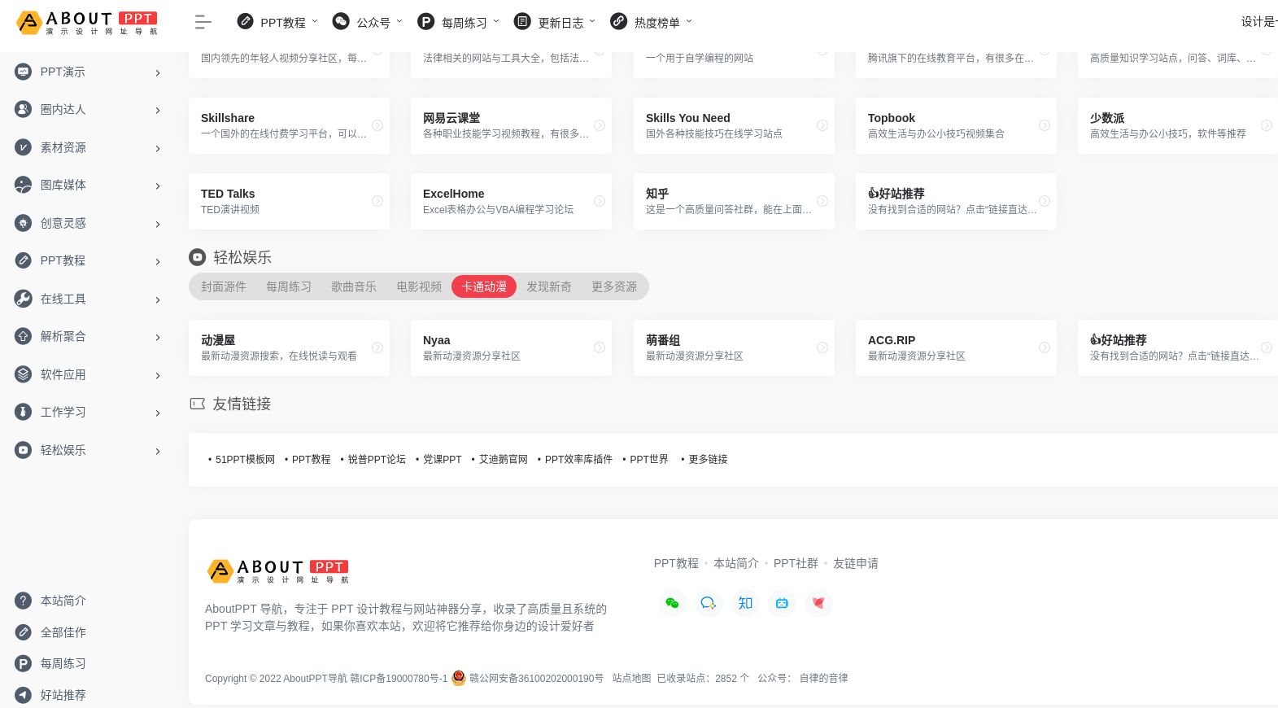Open the PPT教程 top dropdown menu
The image size is (1278, 708).
277,22
